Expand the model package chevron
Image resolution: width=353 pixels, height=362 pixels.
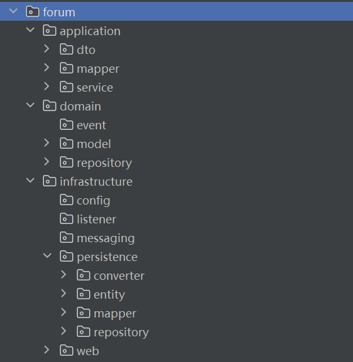click(46, 143)
